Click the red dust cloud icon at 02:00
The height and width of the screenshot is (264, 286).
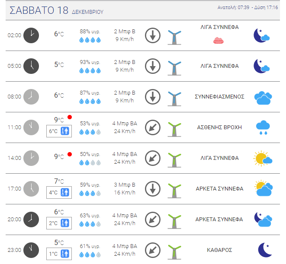219,41
